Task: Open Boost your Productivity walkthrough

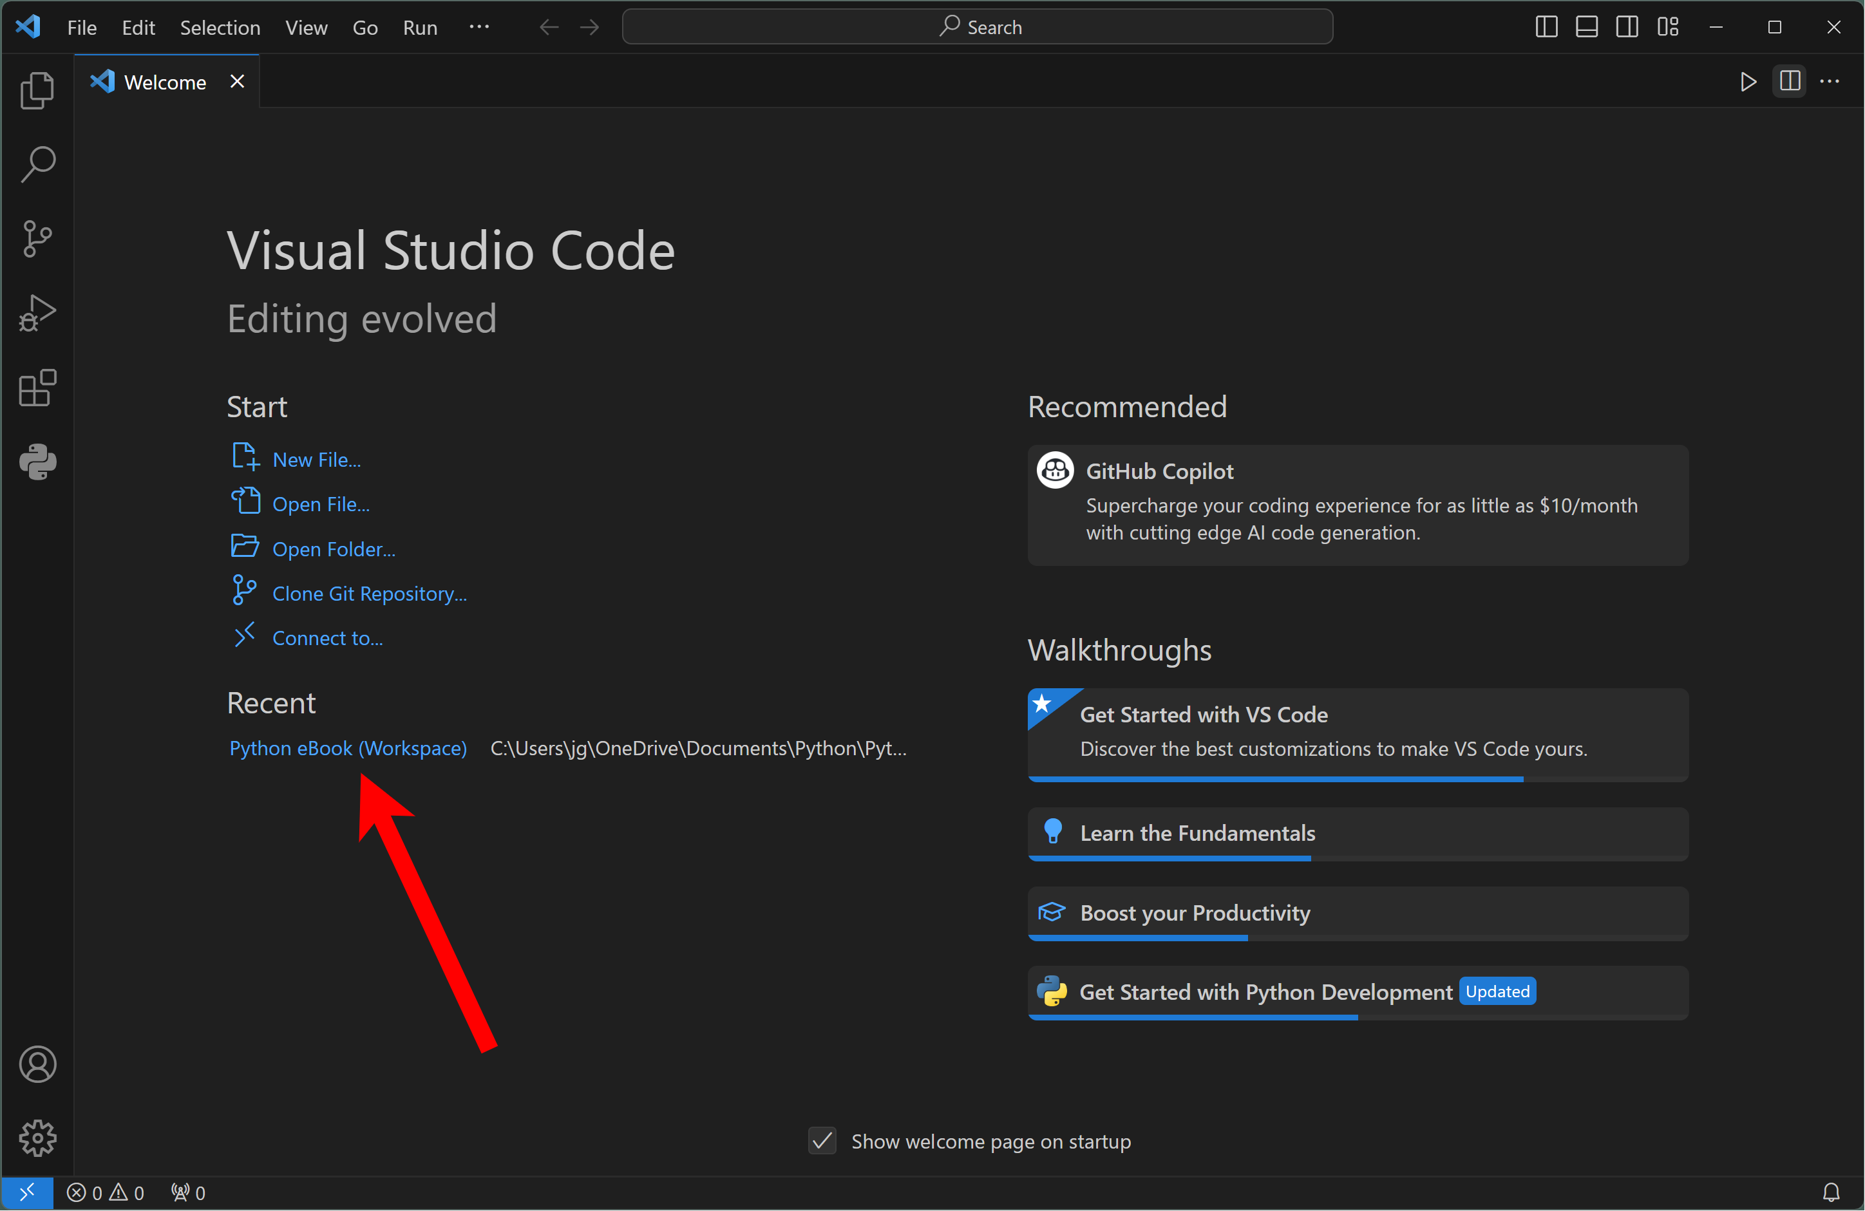Action: [1358, 914]
